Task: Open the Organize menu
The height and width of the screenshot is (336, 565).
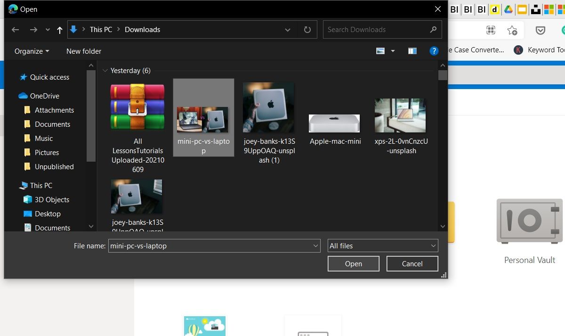Action: (x=32, y=51)
